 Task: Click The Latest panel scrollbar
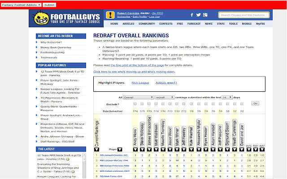coord(84,166)
